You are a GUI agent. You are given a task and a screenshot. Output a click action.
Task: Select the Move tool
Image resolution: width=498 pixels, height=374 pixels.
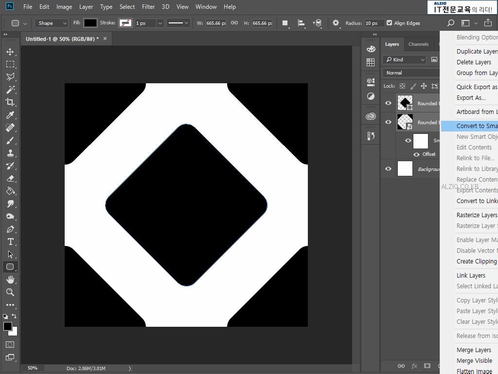(x=10, y=52)
